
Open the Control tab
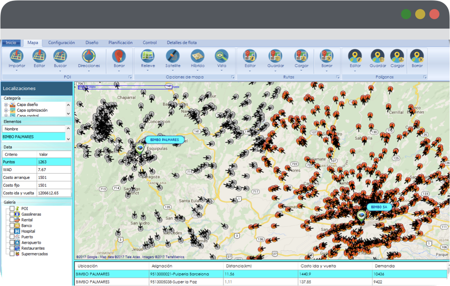coord(150,43)
